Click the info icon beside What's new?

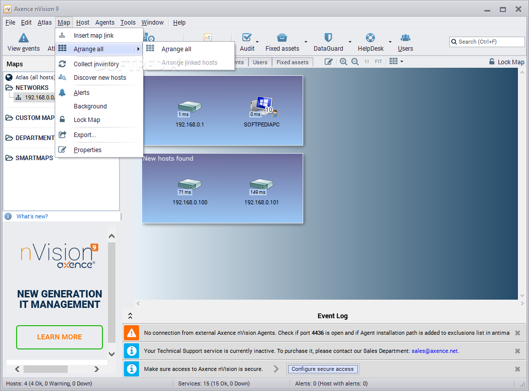click(9, 216)
